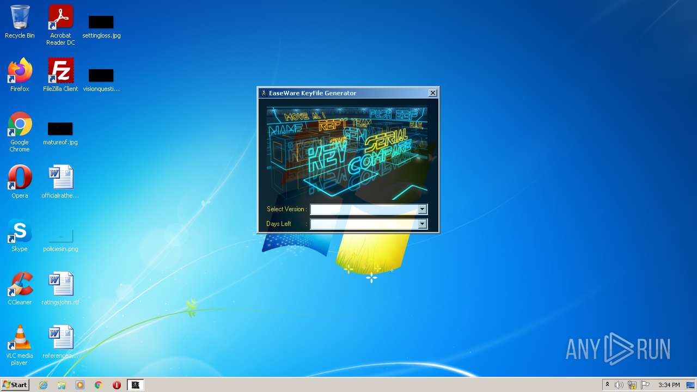Select settingloss.jpg desktop file
This screenshot has width=697, height=392.
pos(101,26)
